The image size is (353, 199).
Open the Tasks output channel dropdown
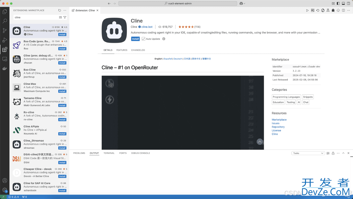[x=308, y=153]
